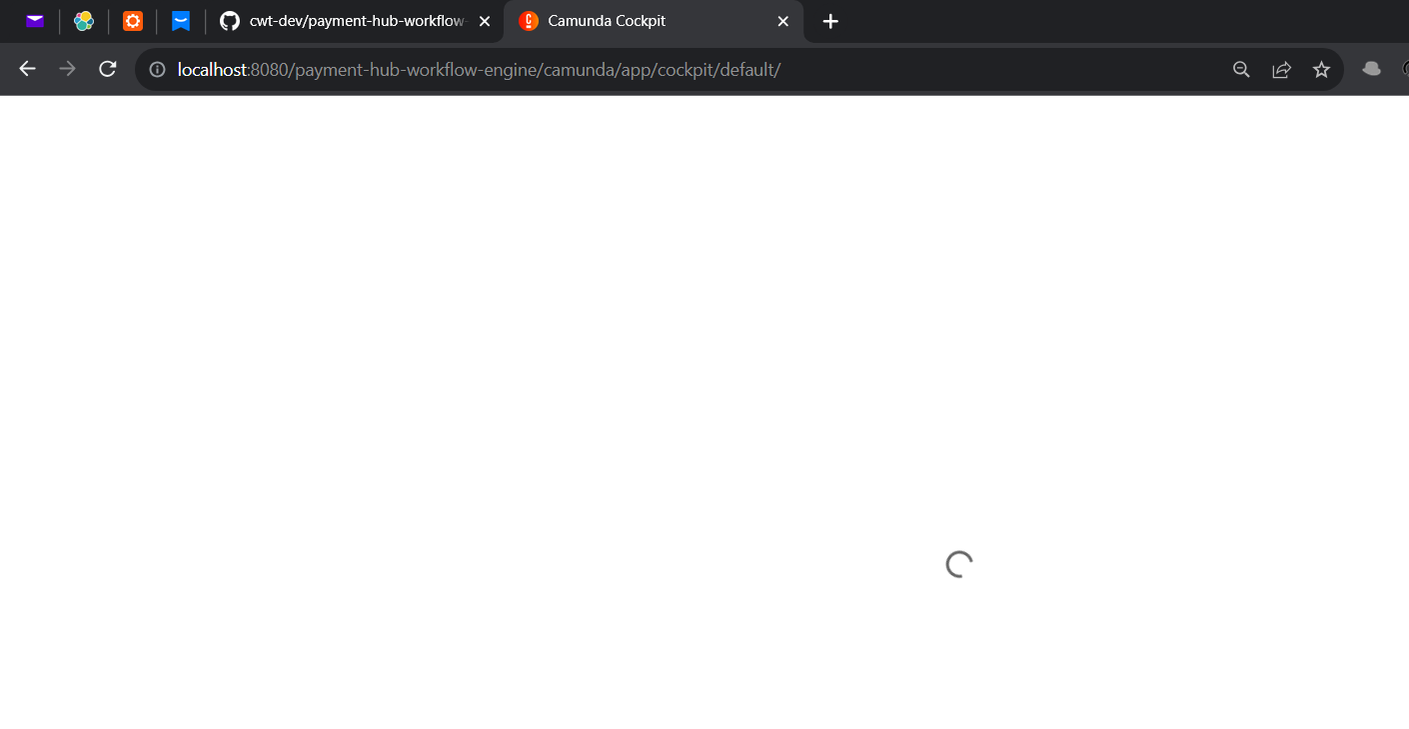
Task: Share this page icon
Action: [1281, 70]
